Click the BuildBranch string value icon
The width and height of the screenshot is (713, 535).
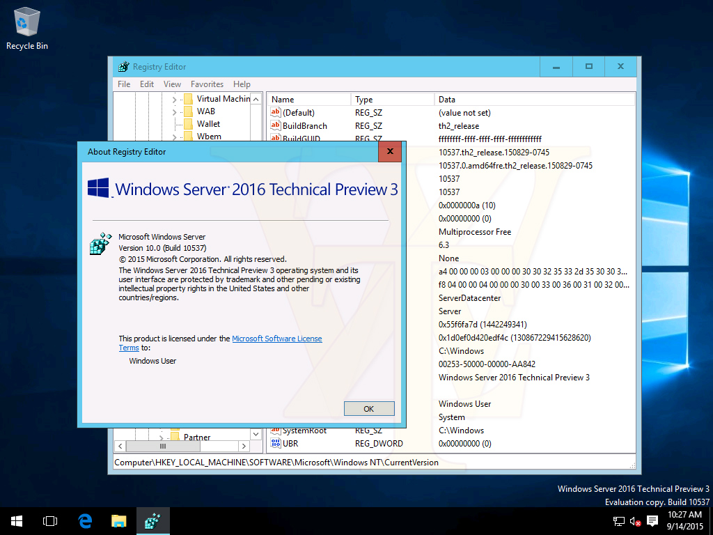[x=276, y=126]
